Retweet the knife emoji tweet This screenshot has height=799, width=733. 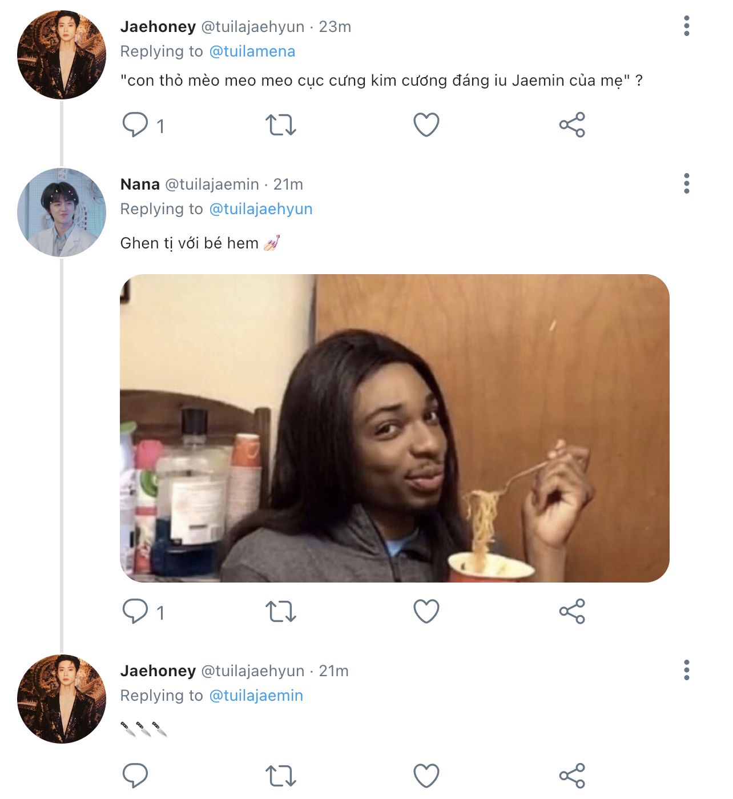280,776
